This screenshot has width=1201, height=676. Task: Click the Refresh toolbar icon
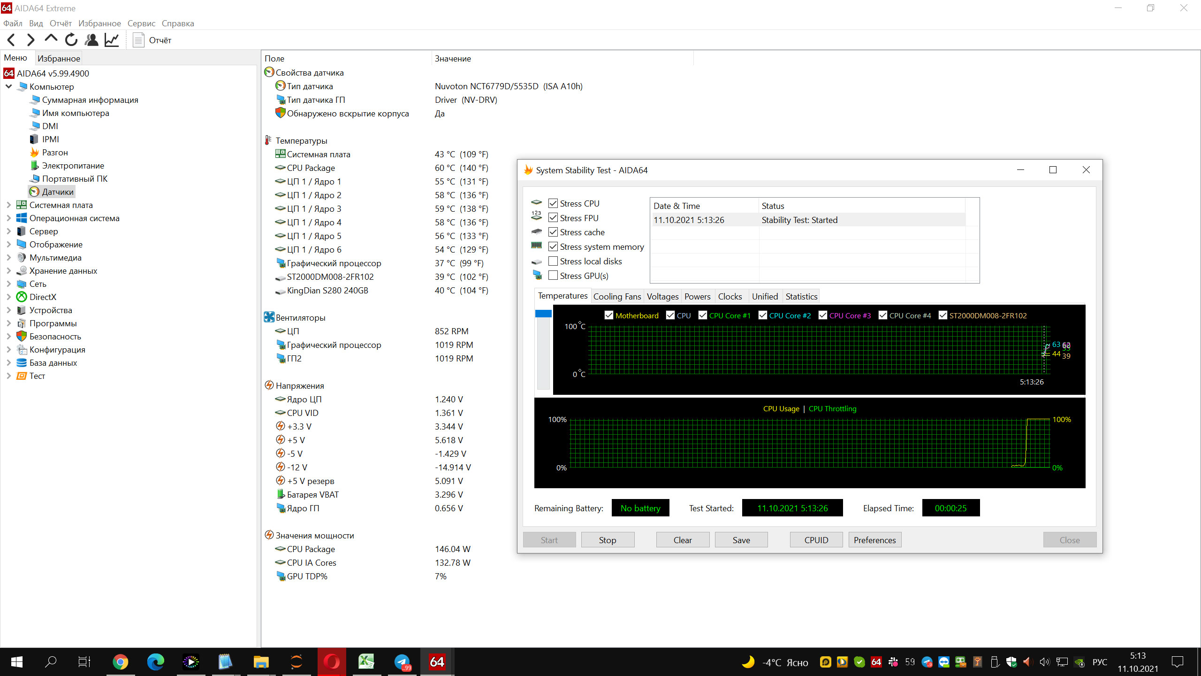[71, 40]
